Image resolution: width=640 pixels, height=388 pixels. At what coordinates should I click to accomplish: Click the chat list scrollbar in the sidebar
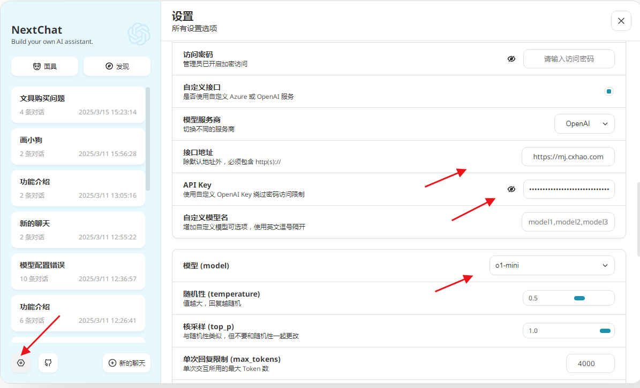coord(148,138)
